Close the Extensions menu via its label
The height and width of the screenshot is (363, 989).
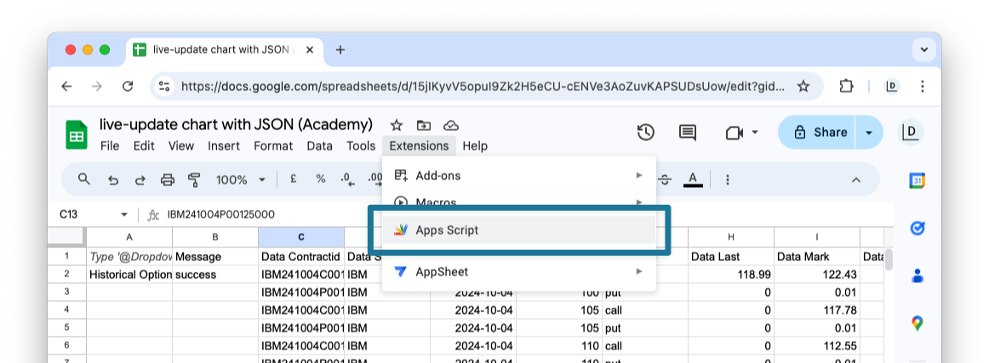coord(419,145)
